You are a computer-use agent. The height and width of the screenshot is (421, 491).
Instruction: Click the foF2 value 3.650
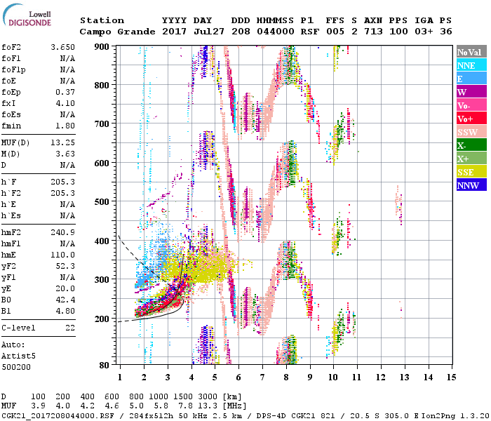coord(62,46)
